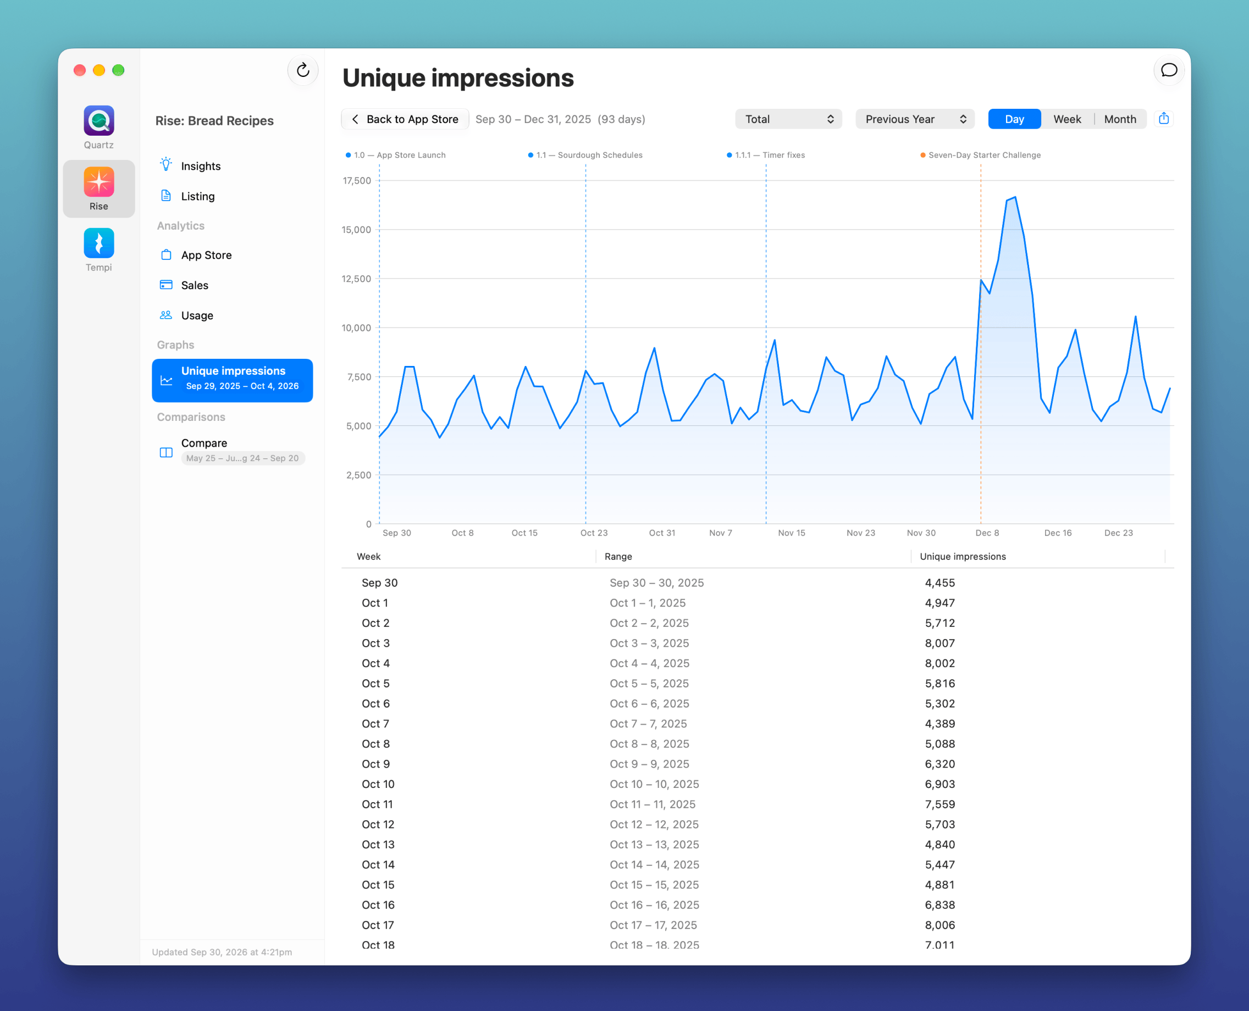Click the Usage people icon
The height and width of the screenshot is (1011, 1249).
click(x=166, y=315)
